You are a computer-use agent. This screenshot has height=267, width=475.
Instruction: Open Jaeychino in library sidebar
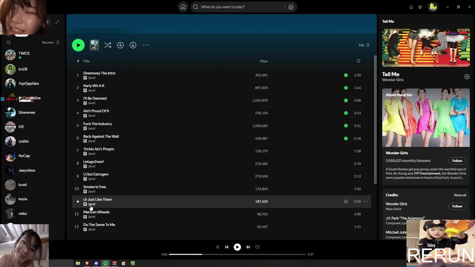pos(32,171)
